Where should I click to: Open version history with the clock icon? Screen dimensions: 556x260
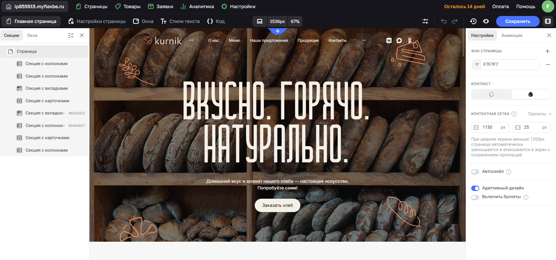(x=473, y=21)
